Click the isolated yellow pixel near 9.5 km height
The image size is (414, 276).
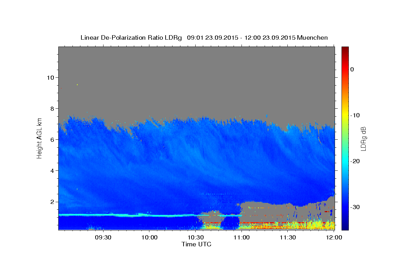pos(77,85)
